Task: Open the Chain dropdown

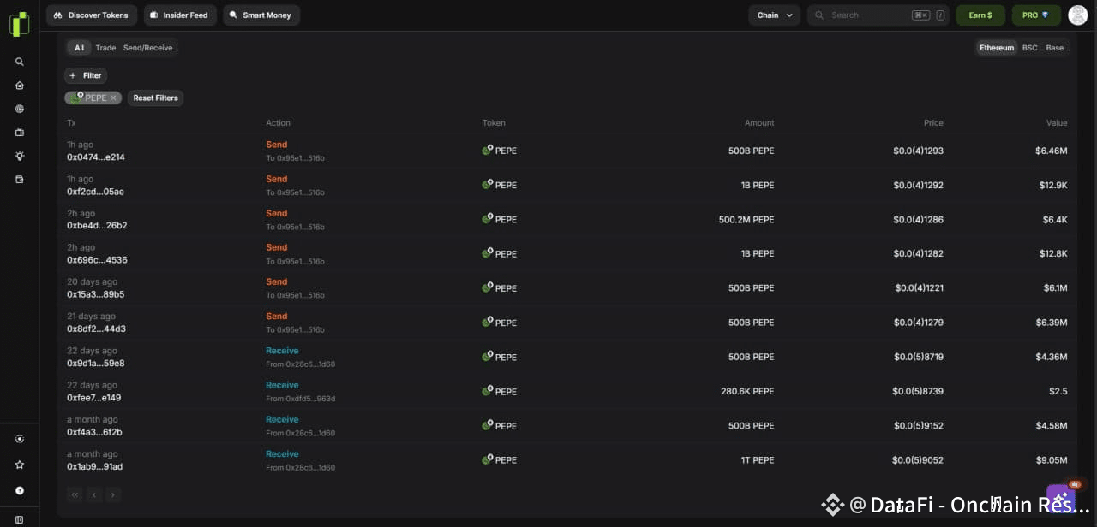Action: [x=775, y=15]
